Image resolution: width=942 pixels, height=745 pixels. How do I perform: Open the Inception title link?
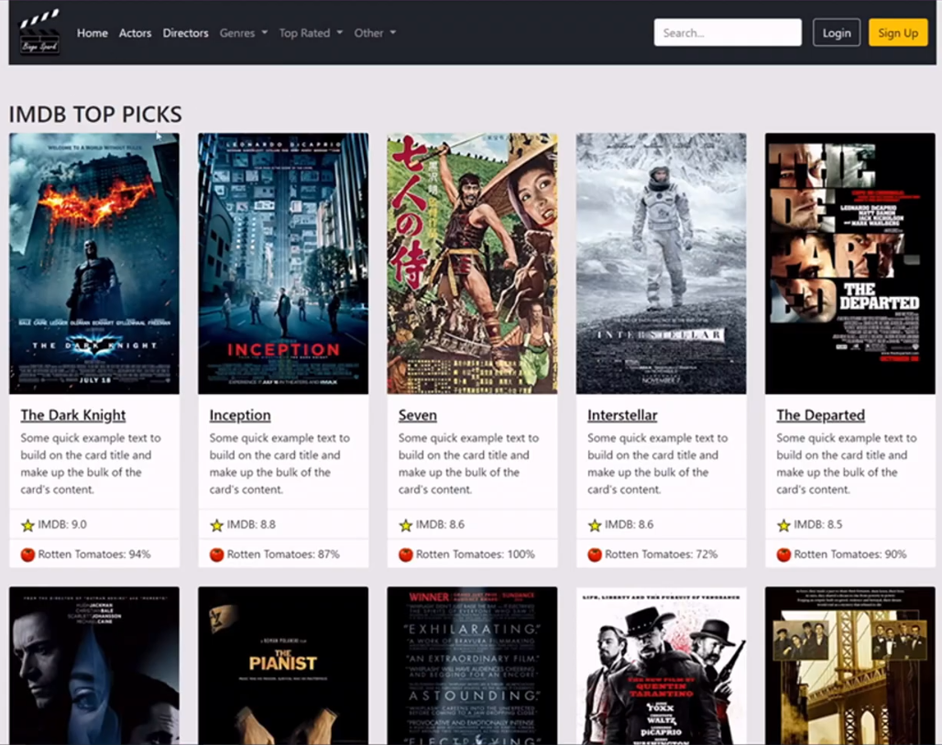240,415
